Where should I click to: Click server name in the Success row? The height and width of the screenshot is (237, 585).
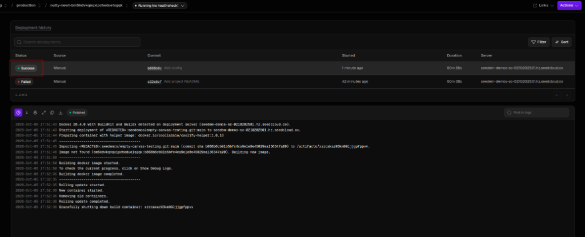tap(522, 68)
